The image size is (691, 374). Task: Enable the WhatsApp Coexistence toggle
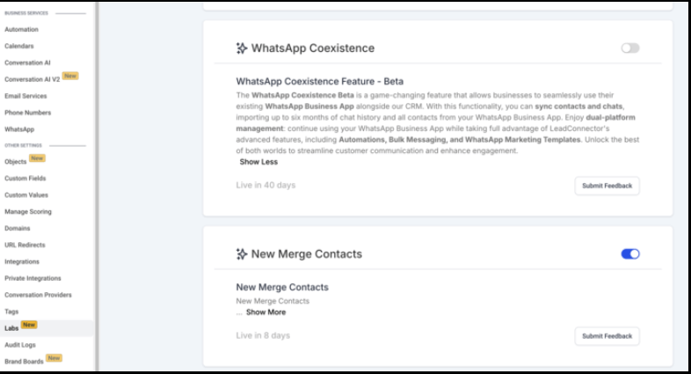(x=630, y=48)
